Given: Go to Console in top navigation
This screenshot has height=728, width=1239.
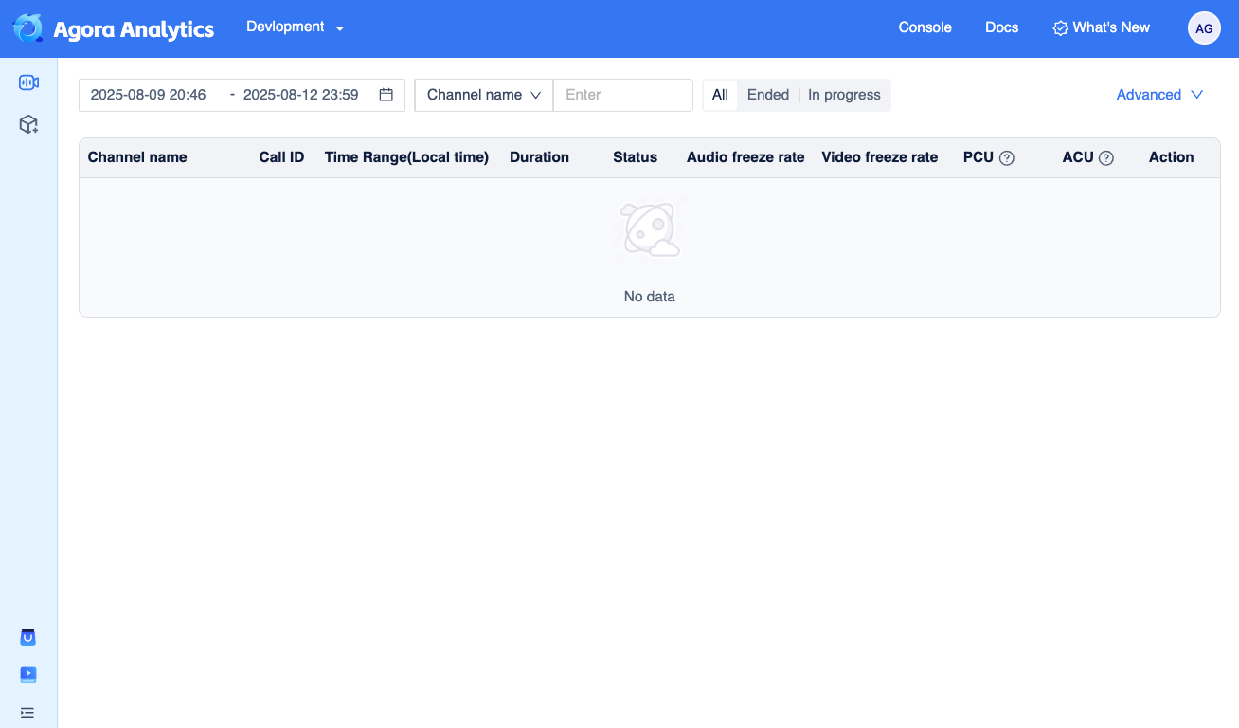Looking at the screenshot, I should [x=925, y=27].
